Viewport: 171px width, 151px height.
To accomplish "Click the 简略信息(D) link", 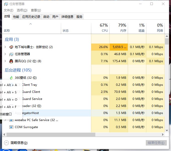I will coord(19,143).
